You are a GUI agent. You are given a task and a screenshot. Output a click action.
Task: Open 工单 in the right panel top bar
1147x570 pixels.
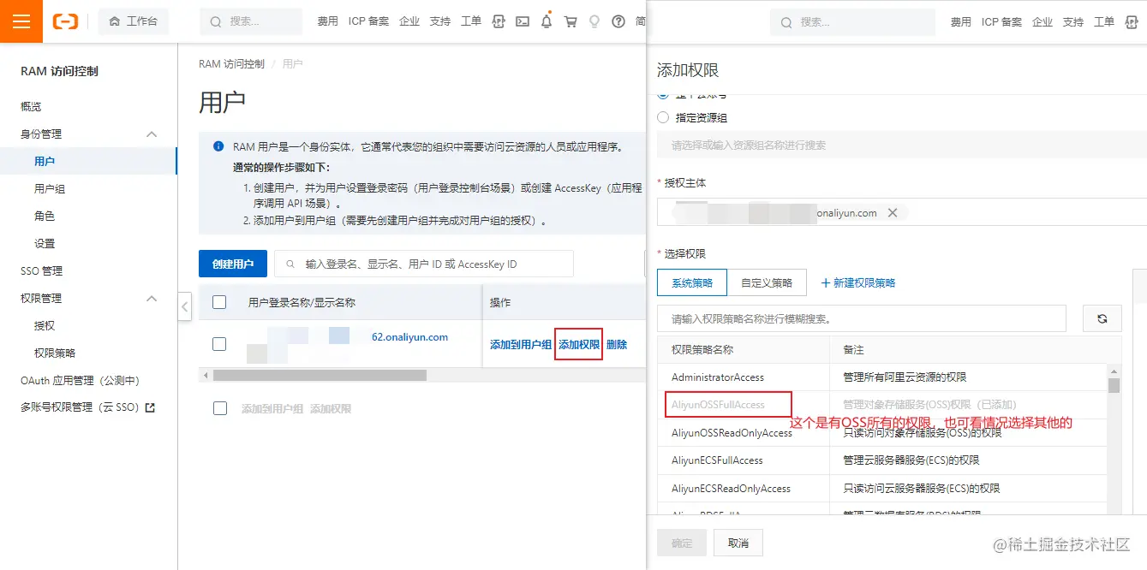tap(1103, 21)
